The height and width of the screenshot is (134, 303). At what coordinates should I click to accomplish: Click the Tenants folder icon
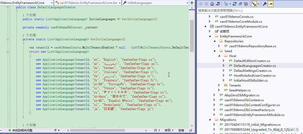click(226, 85)
